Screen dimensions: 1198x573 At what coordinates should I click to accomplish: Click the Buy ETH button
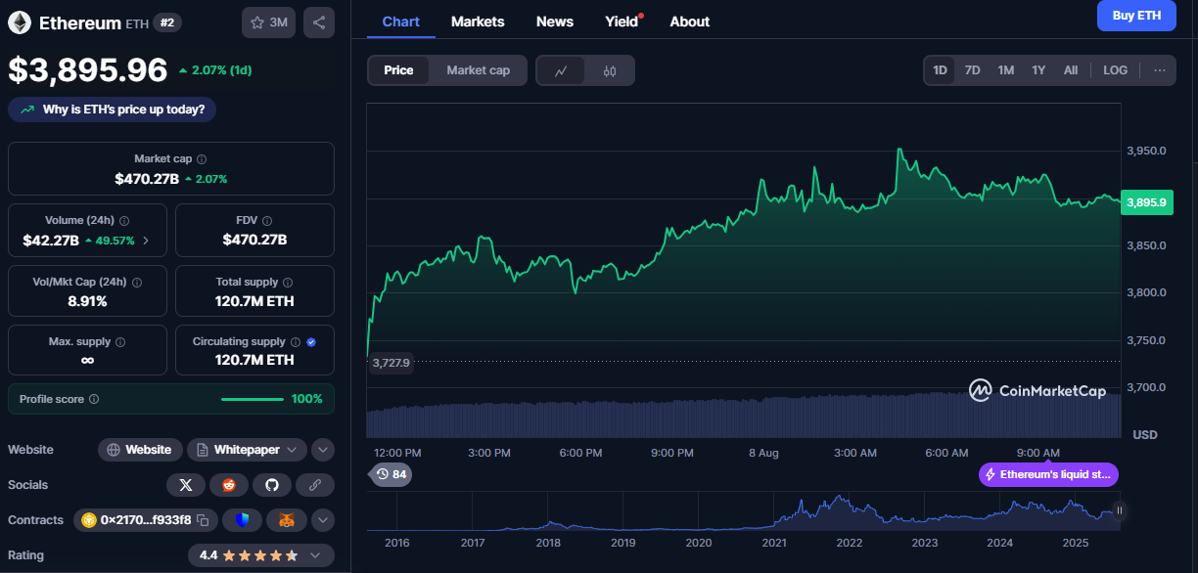(1136, 16)
